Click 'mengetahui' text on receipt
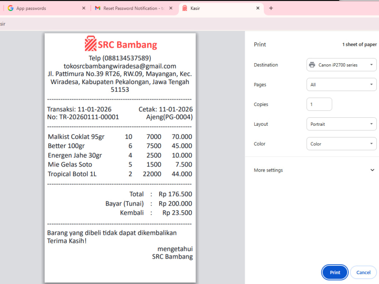Viewport: 379px width, 284px height. pos(175,249)
